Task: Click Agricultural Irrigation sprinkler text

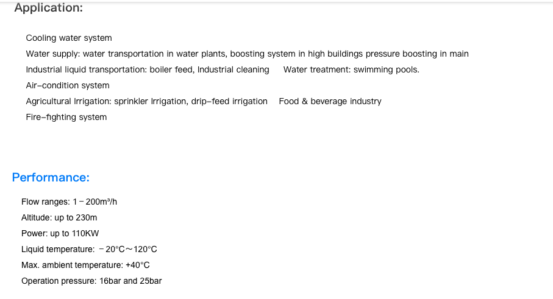Action: pyautogui.click(x=147, y=102)
